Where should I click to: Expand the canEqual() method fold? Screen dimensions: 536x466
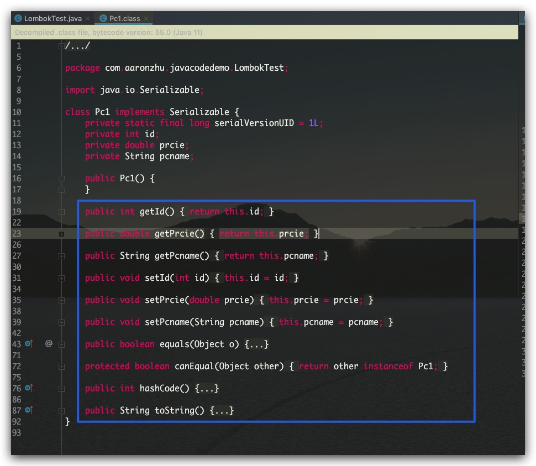point(61,367)
